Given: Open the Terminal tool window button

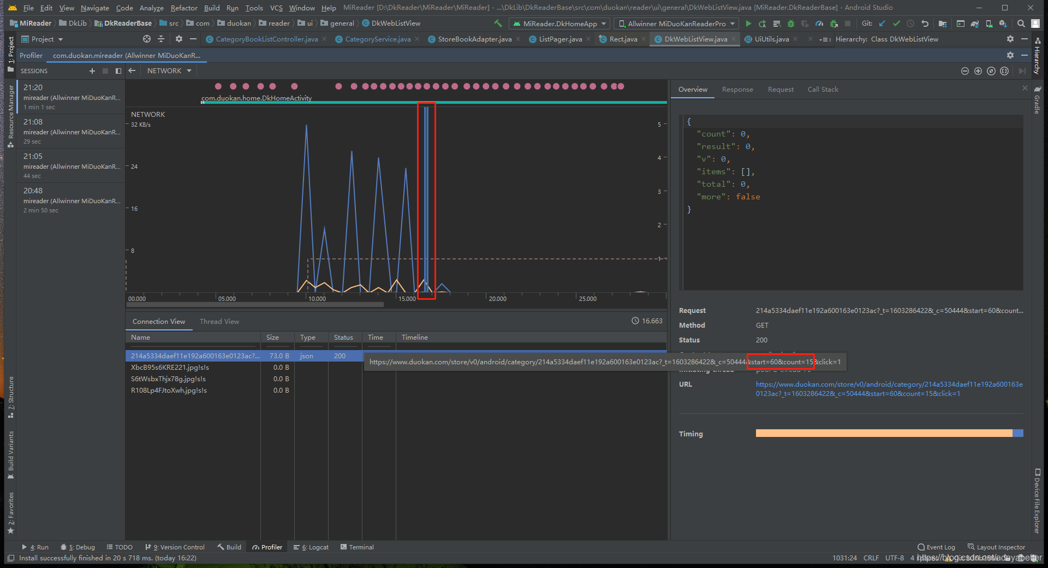Looking at the screenshot, I should (357, 547).
